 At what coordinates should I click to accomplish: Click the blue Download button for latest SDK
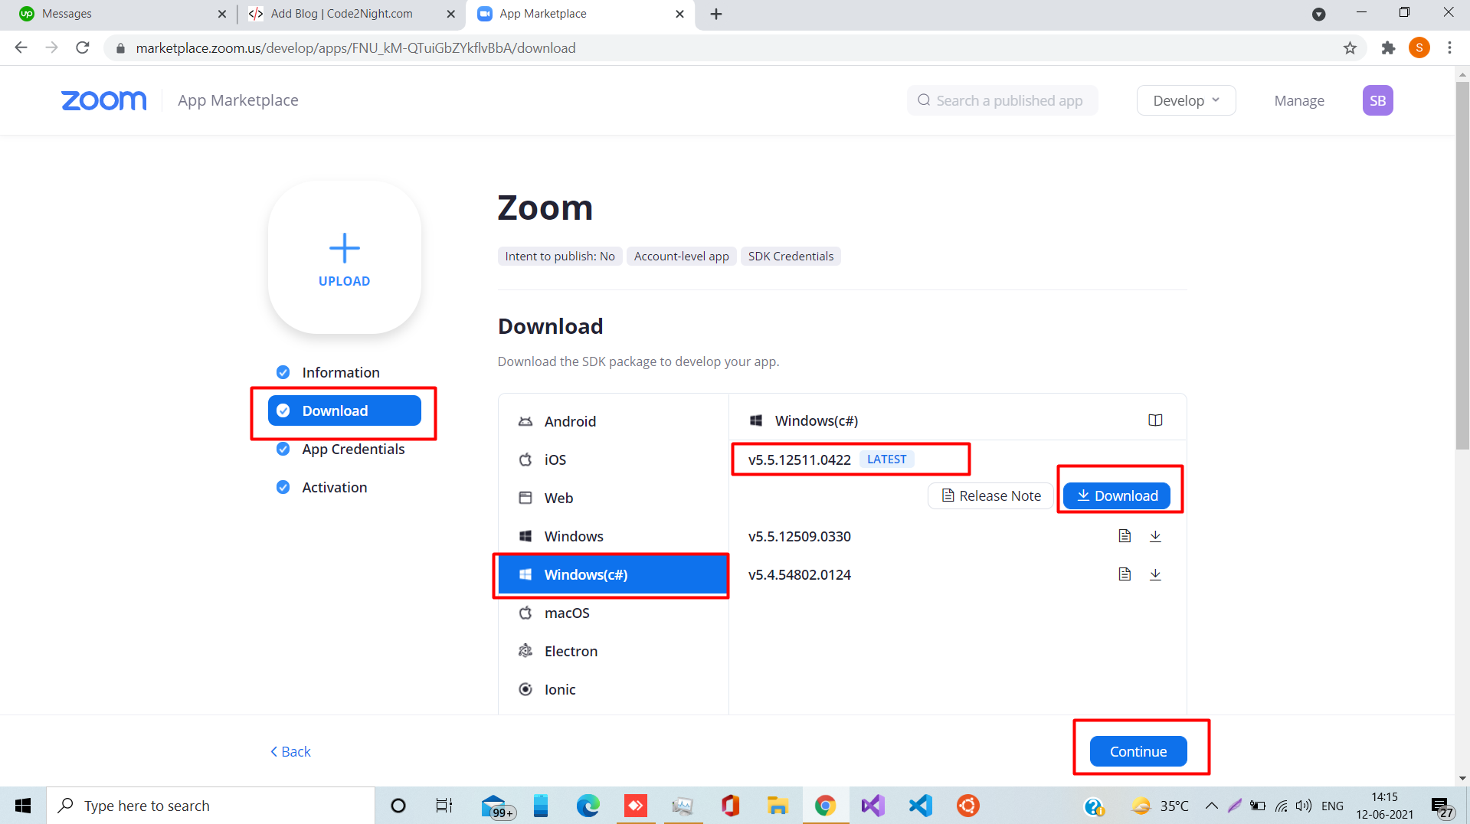coord(1116,495)
